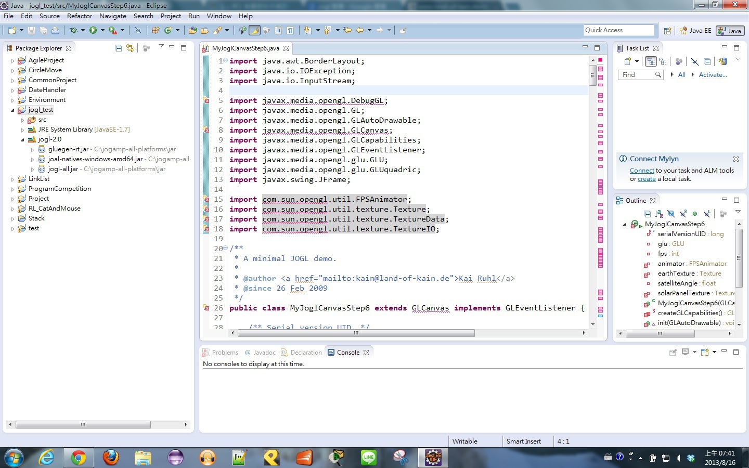Toggle Hide Static Members in Outline
Viewport: 749px width, 468px height.
683,214
